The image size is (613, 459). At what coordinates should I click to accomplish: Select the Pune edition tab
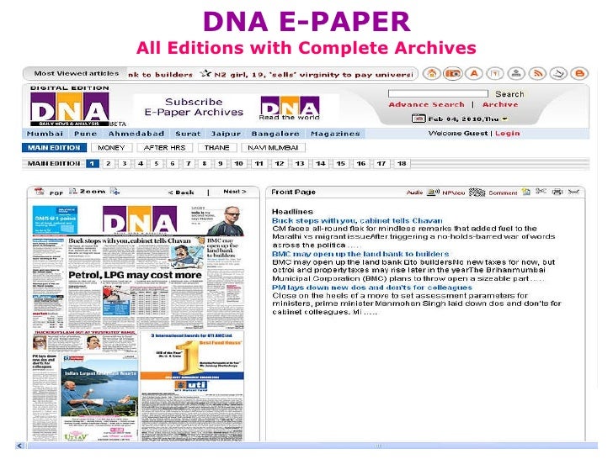[x=85, y=134]
